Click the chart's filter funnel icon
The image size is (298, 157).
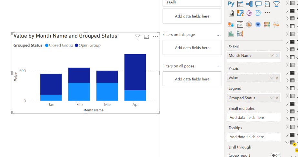point(137,37)
